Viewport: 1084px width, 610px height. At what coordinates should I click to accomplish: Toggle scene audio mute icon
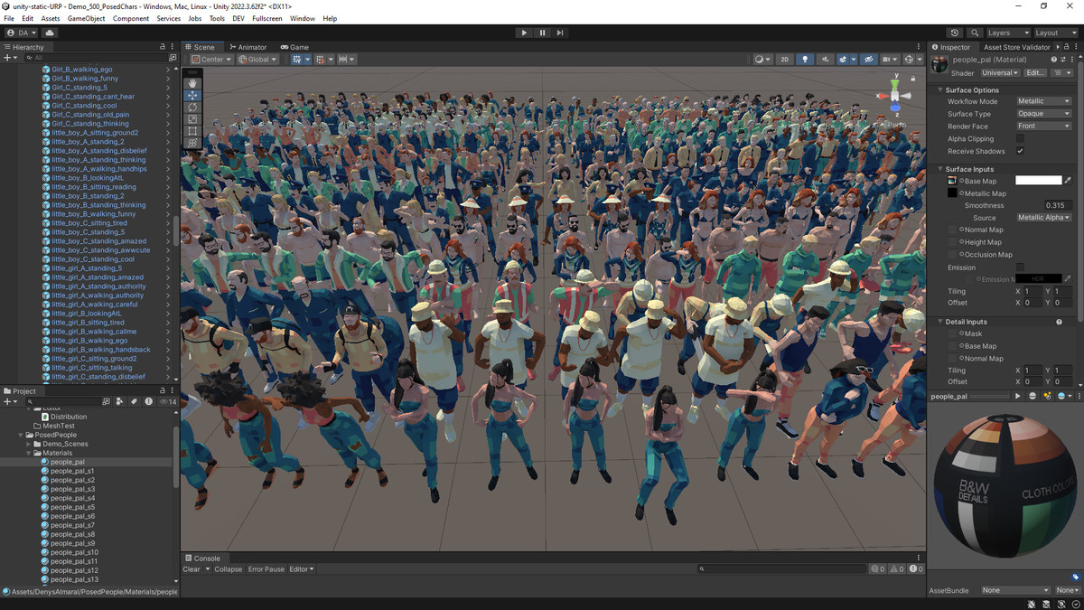pos(825,60)
